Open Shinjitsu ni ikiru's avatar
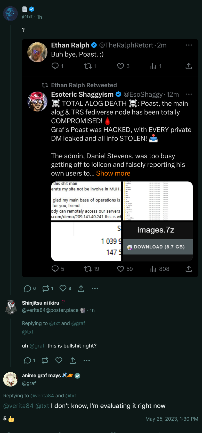Screen dimensions: 202x433 pos(11,307)
